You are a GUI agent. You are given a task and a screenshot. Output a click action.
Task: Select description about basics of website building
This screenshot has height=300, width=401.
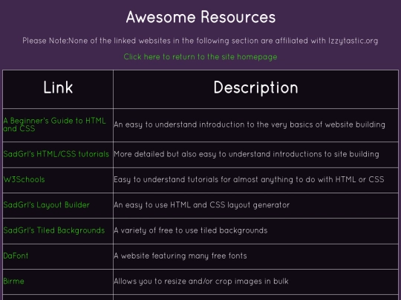coord(250,124)
